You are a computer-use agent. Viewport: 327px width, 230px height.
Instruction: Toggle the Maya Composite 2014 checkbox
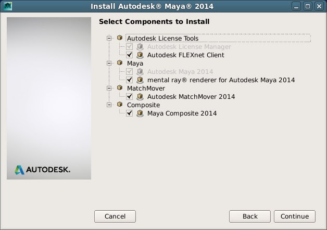[129, 113]
